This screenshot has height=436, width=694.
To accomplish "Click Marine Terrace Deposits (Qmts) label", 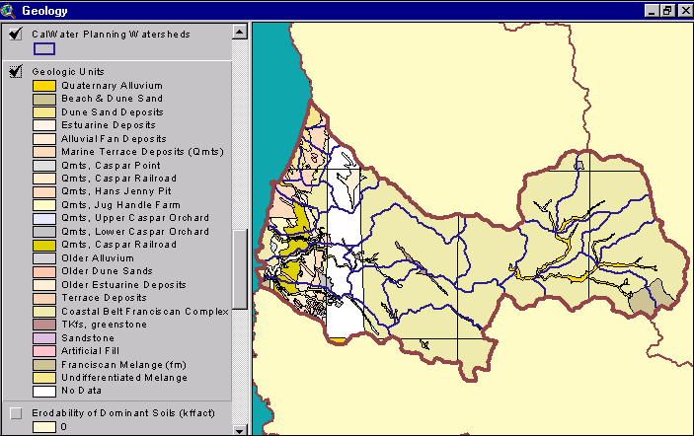I will click(142, 152).
